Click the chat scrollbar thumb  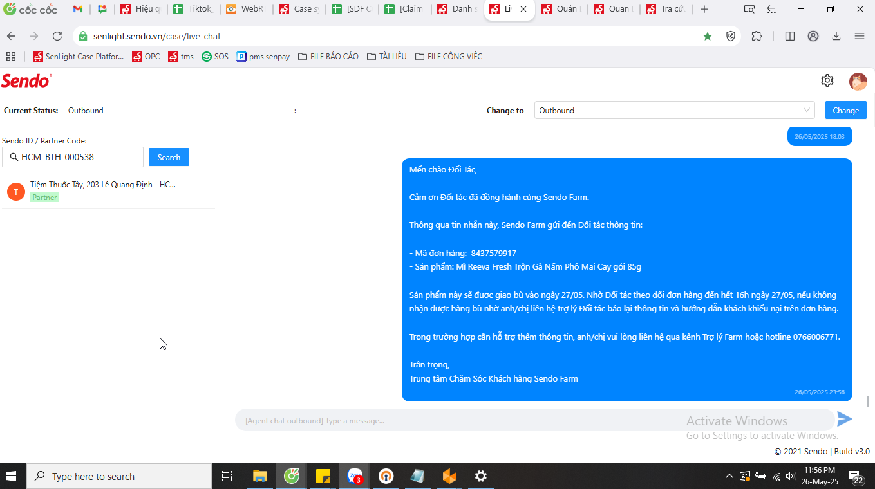[867, 401]
